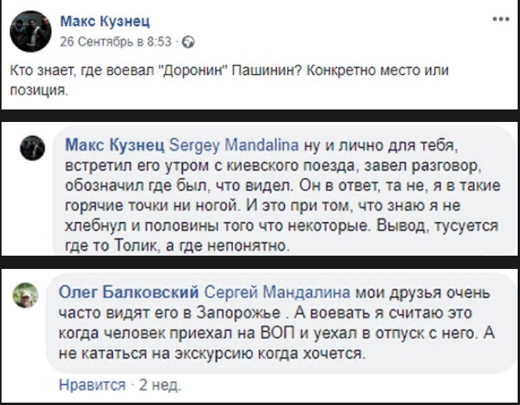Click Макс Кузнец's comment bubble text
This screenshot has height=405, width=520.
[x=282, y=195]
